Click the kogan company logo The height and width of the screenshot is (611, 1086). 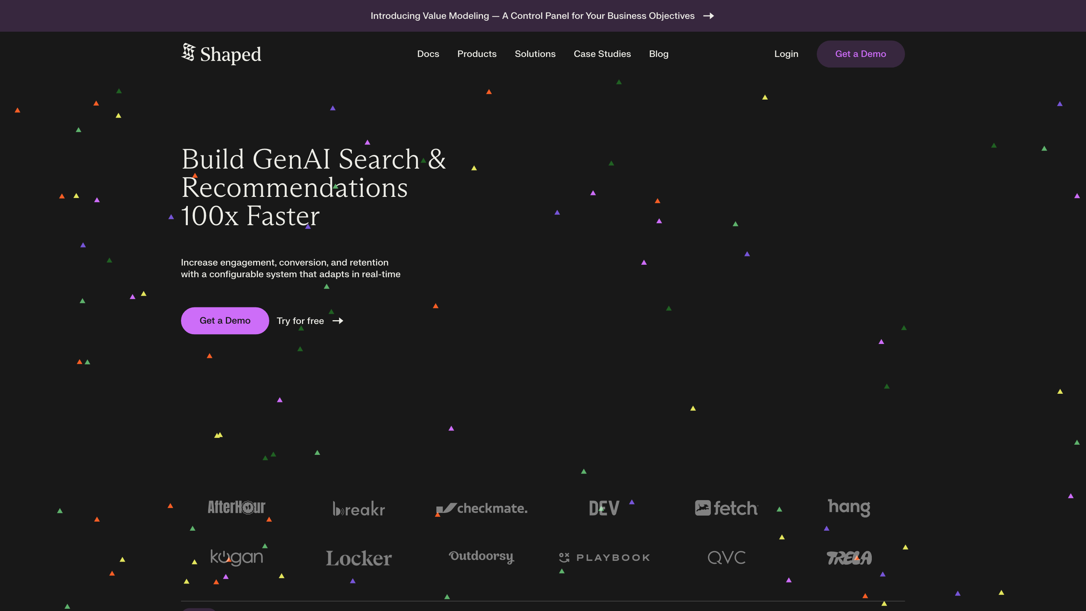coord(236,557)
